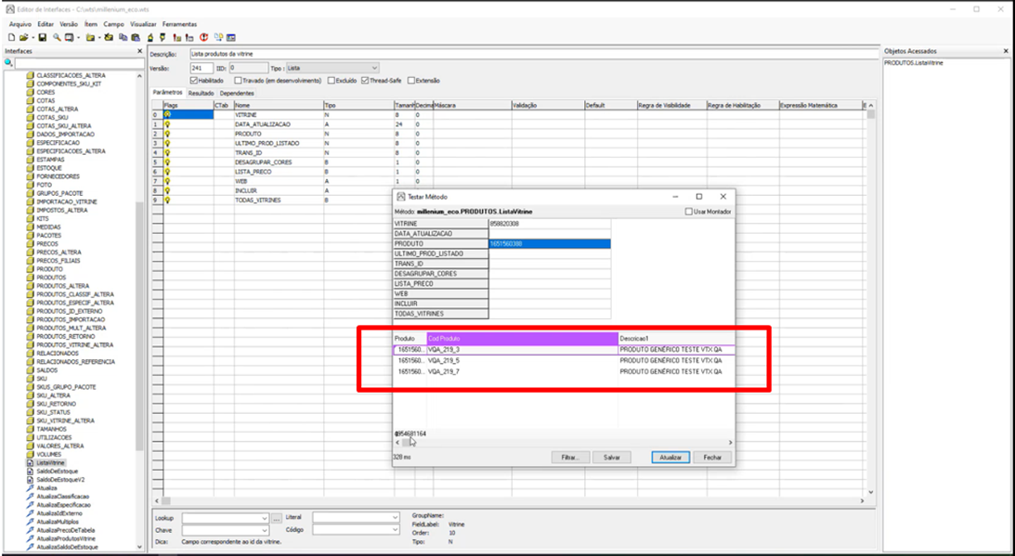
Task: Click the folder icon next to FOTO
Action: pos(30,185)
